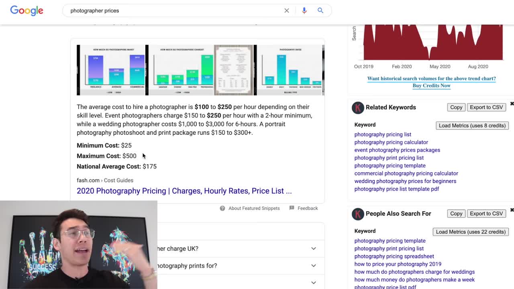This screenshot has height=289, width=514.
Task: Click the Feedback link
Action: pos(308,208)
